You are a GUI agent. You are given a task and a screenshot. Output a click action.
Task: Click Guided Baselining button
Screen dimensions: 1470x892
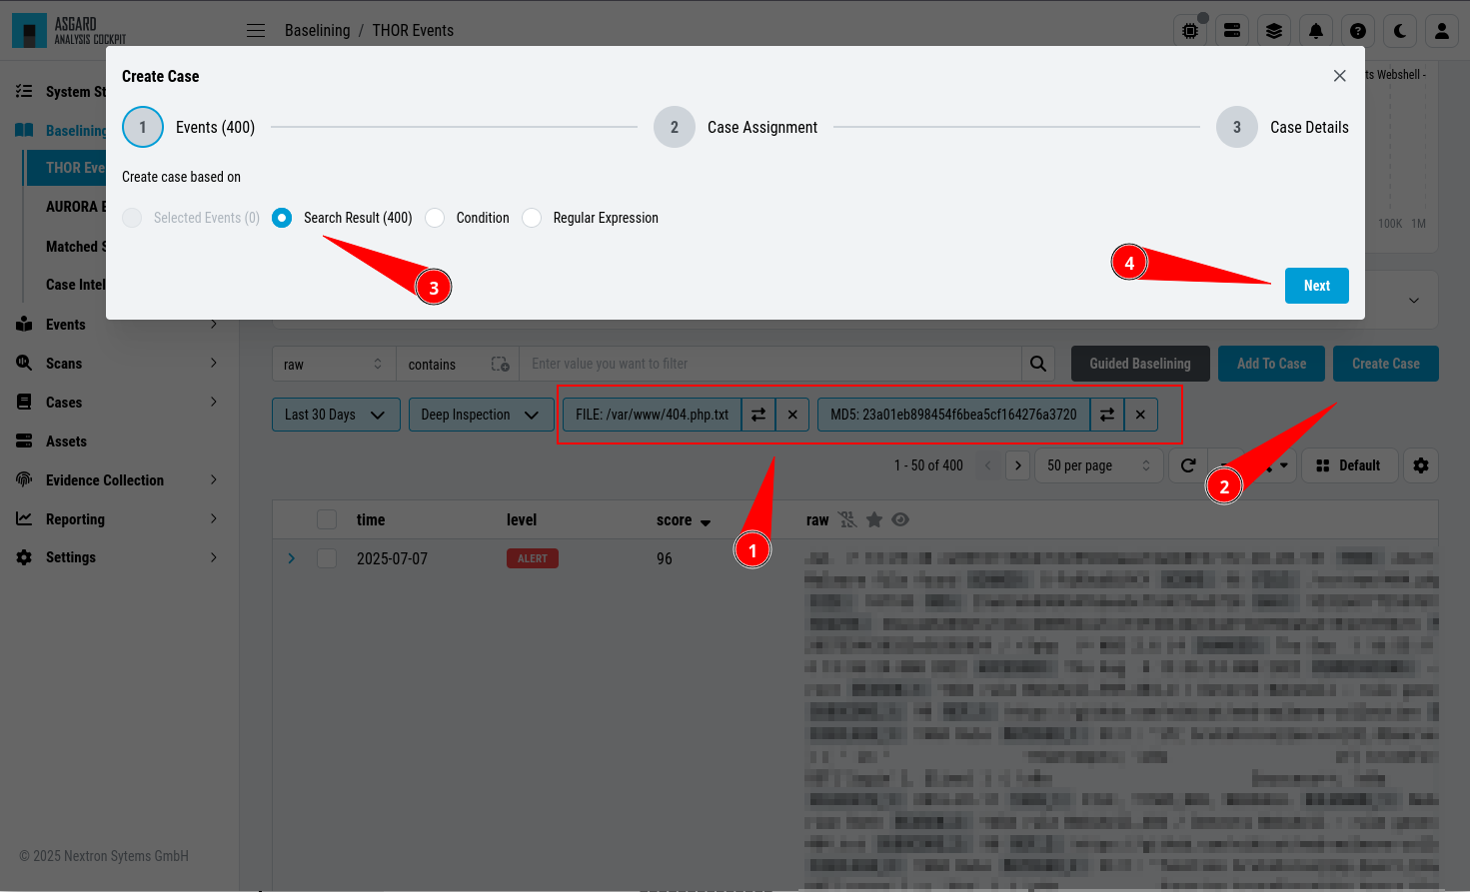pos(1140,364)
